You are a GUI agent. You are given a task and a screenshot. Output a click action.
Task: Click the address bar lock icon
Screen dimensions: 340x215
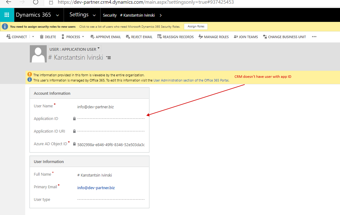(x=51, y=2)
